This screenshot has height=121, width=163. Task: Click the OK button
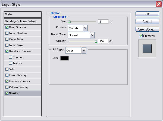pos(147,14)
